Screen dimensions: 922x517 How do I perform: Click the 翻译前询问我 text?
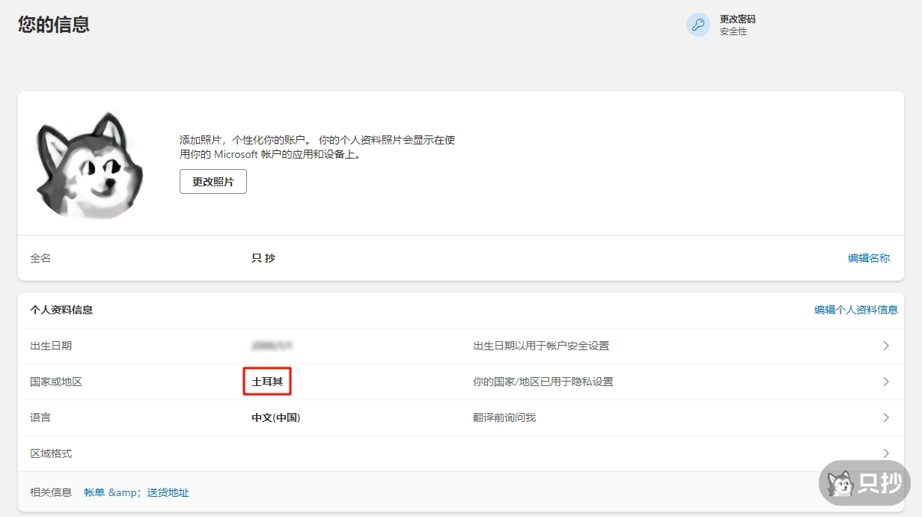504,417
